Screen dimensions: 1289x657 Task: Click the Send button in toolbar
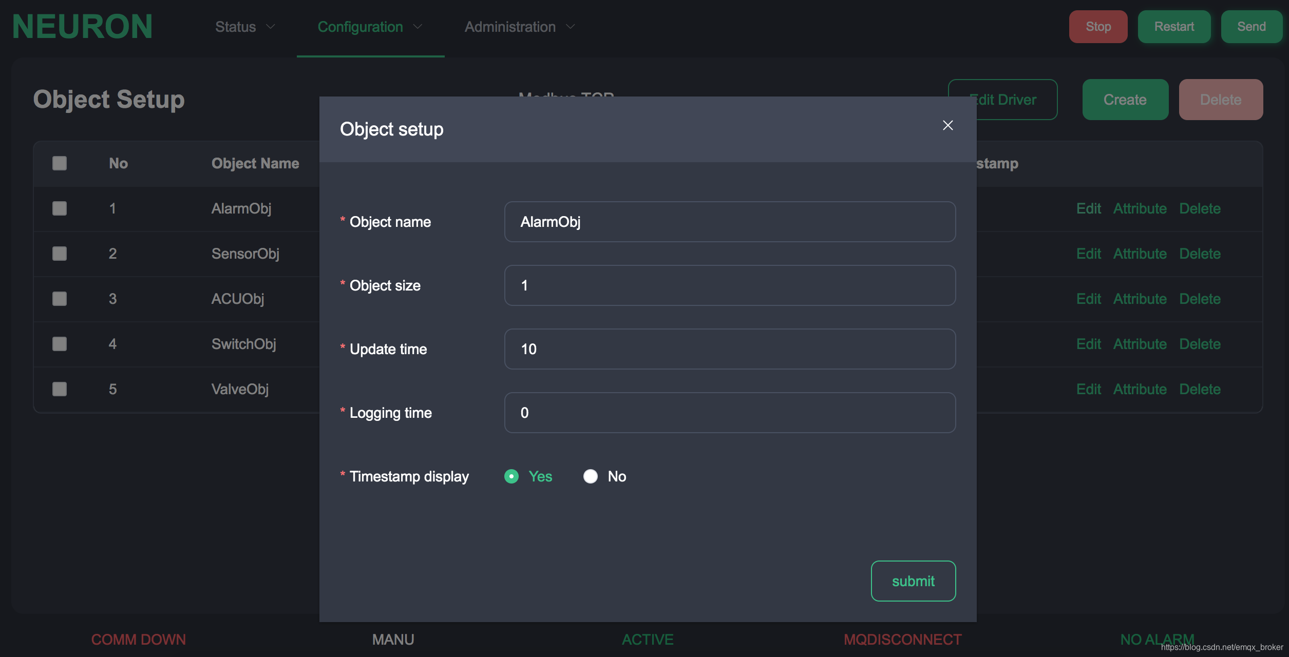1252,26
